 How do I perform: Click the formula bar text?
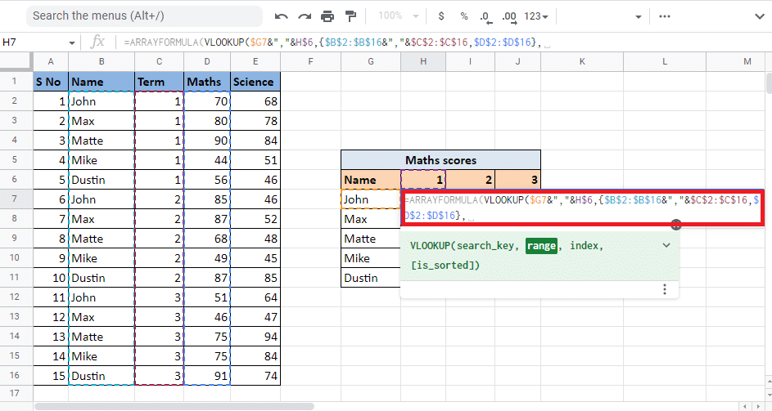click(x=327, y=42)
